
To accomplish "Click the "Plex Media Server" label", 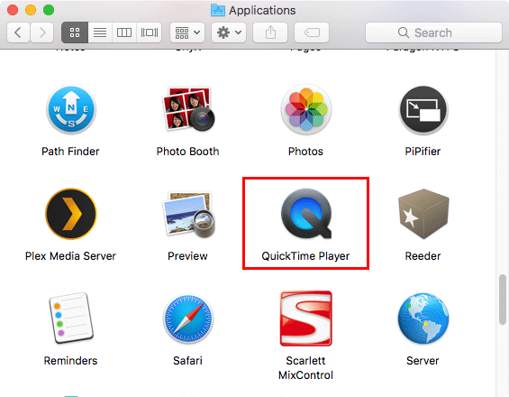I will click(x=70, y=256).
